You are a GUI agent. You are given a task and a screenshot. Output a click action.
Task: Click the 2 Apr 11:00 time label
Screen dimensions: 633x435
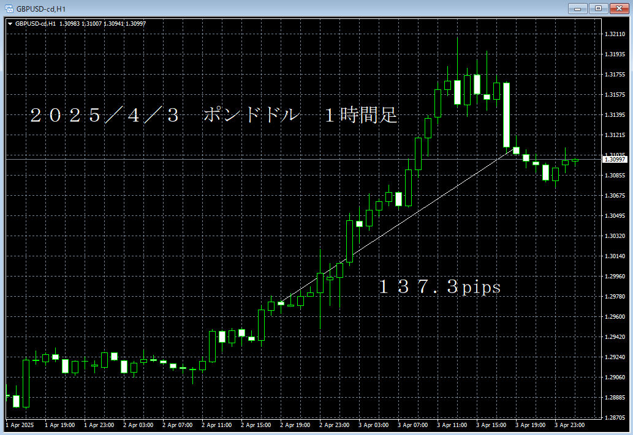(216, 425)
